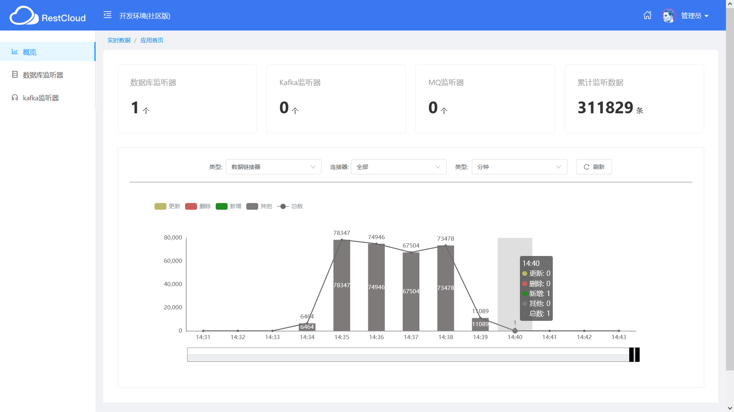Viewport: 734px width, 412px height.
Task: Click the 概览 chart icon in sidebar
Action: point(15,52)
